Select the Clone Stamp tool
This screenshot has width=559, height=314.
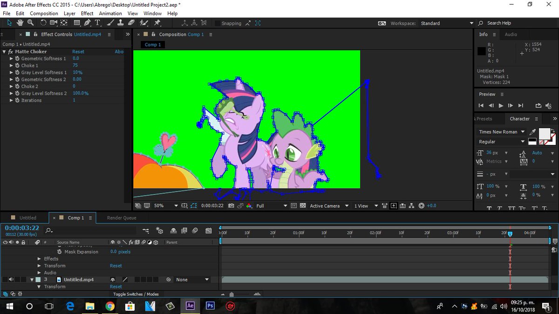click(121, 23)
